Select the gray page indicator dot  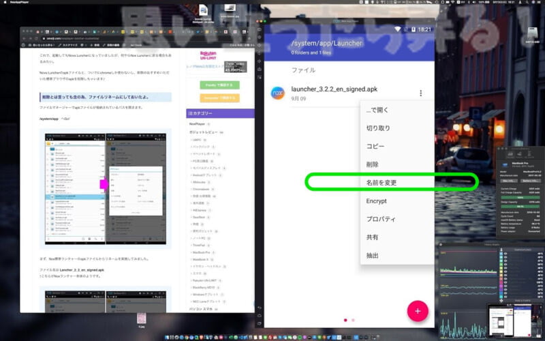(x=353, y=320)
